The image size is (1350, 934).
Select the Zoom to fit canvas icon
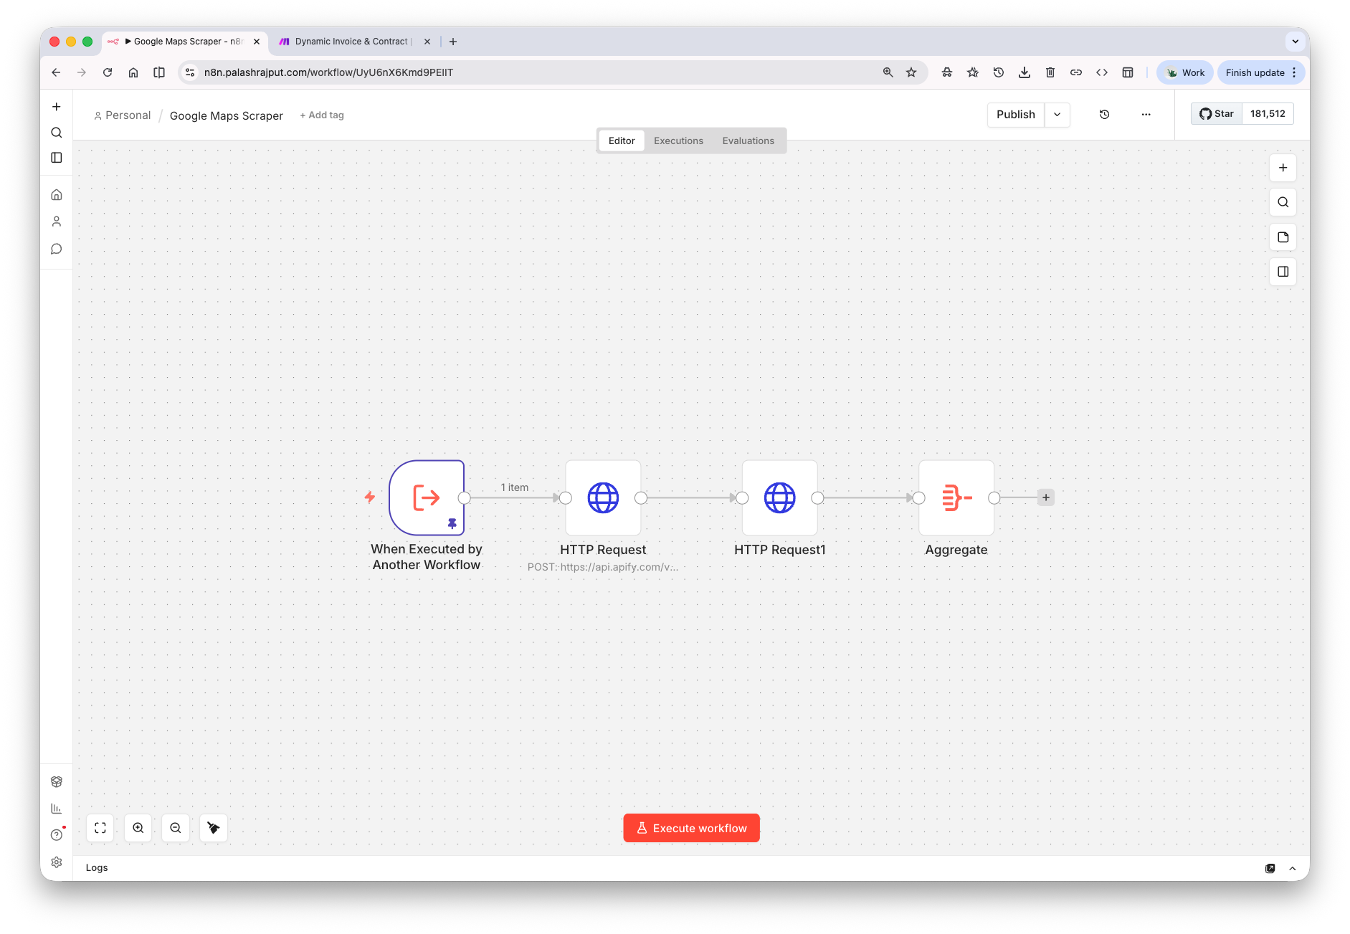[x=100, y=828]
